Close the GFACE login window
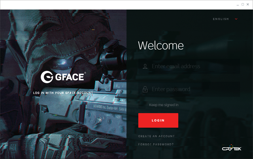 [248, 4]
